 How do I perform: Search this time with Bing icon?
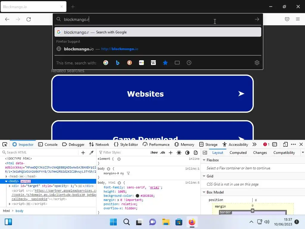pos(117,63)
